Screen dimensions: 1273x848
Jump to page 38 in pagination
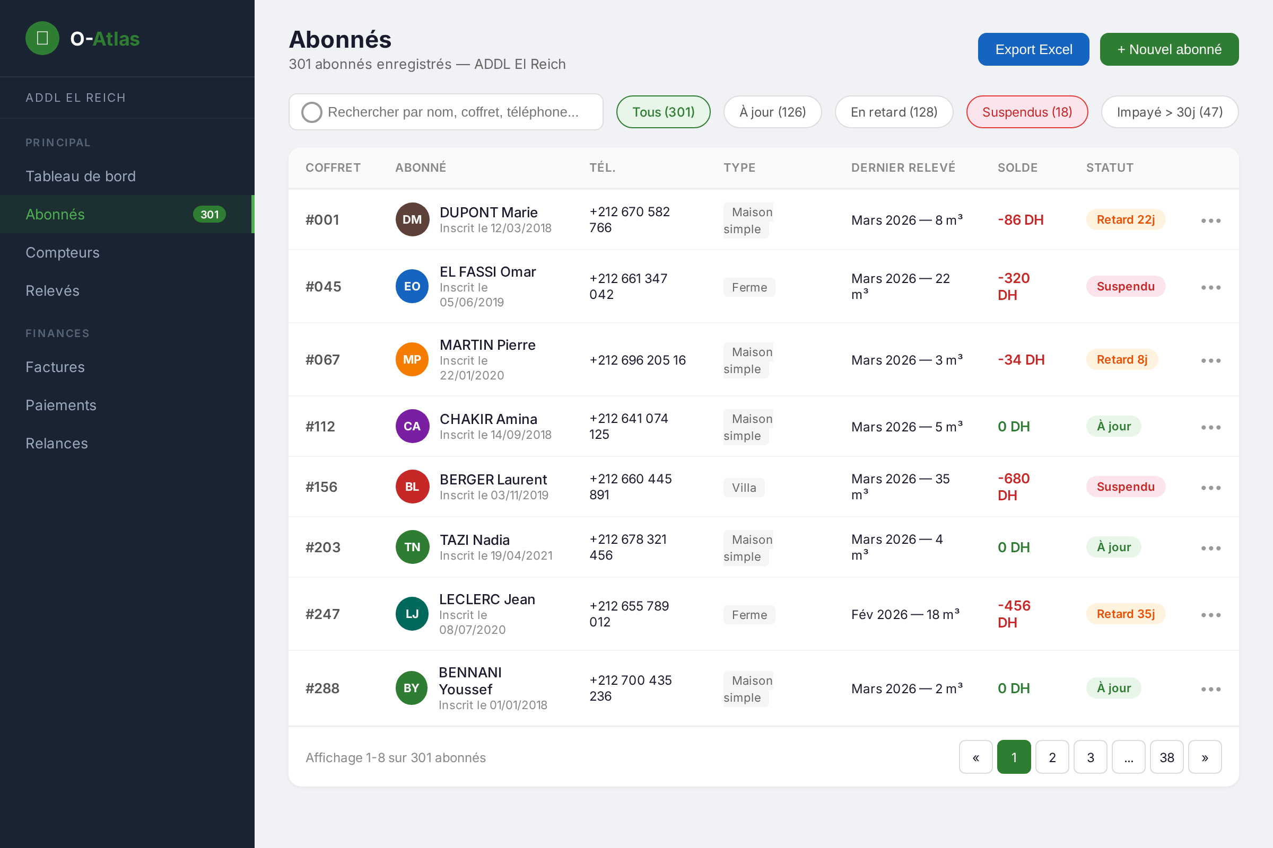(x=1166, y=757)
